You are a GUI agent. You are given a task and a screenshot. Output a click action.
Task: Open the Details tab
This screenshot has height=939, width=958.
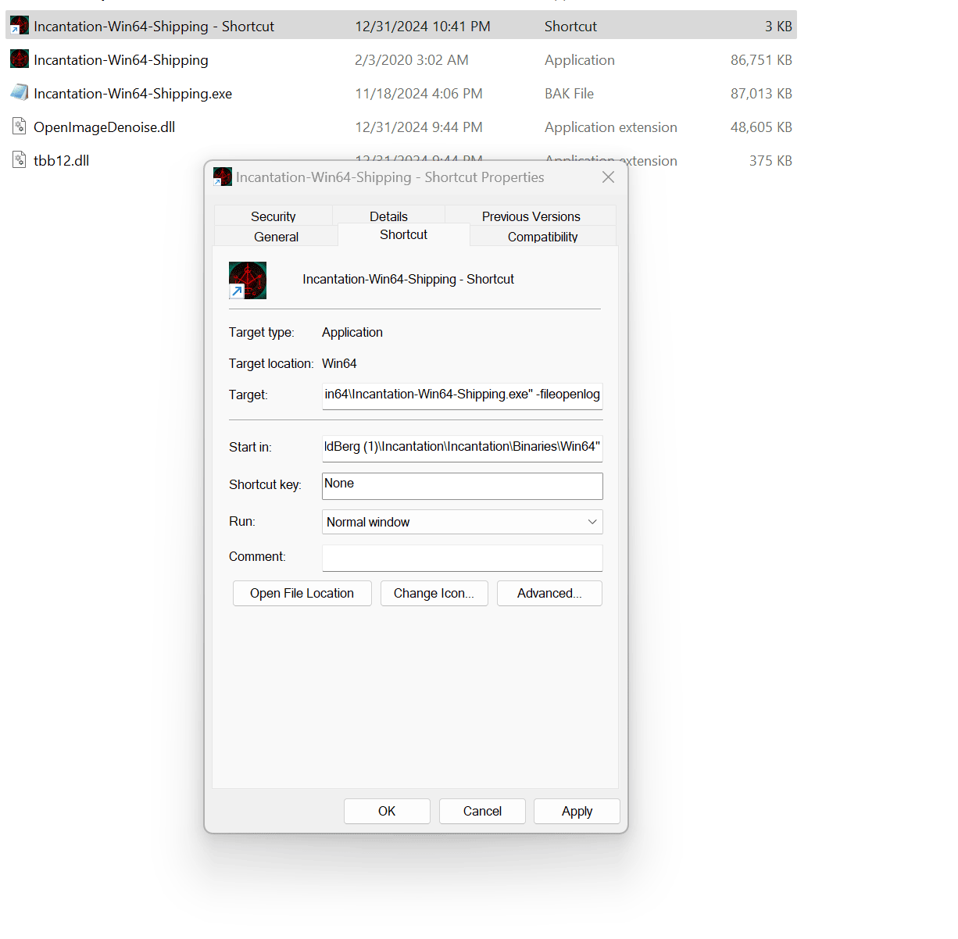[388, 216]
